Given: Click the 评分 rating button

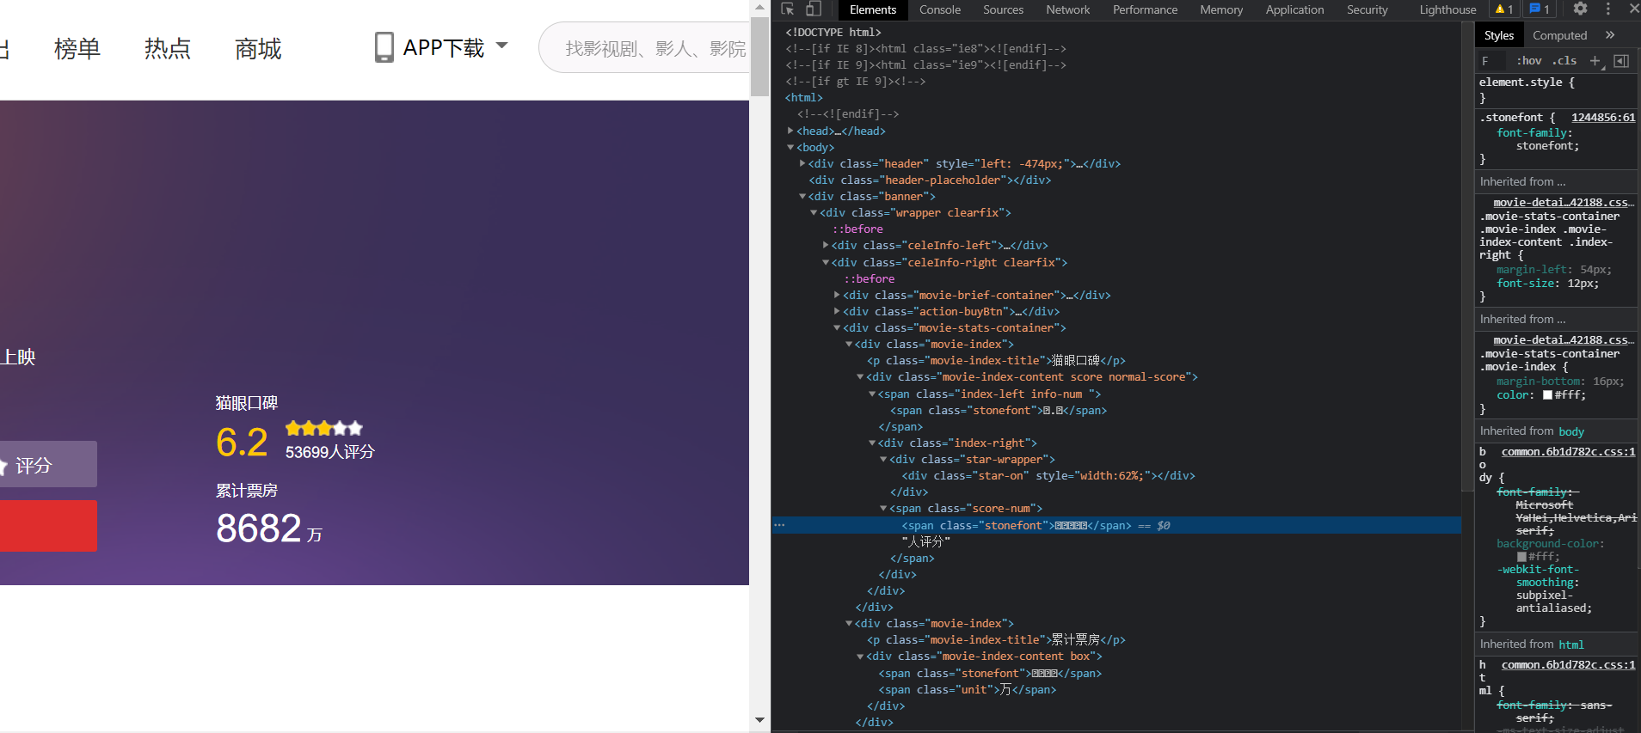Looking at the screenshot, I should (48, 465).
